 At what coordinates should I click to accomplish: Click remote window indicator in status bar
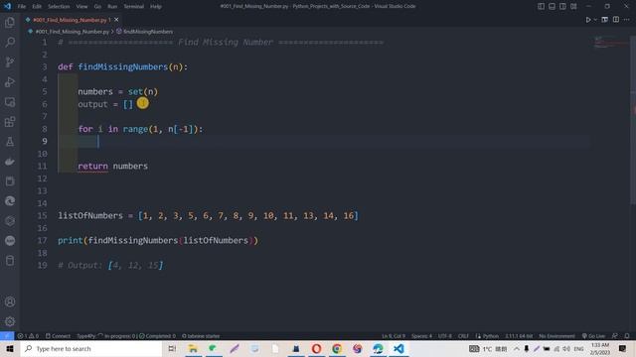[7, 336]
